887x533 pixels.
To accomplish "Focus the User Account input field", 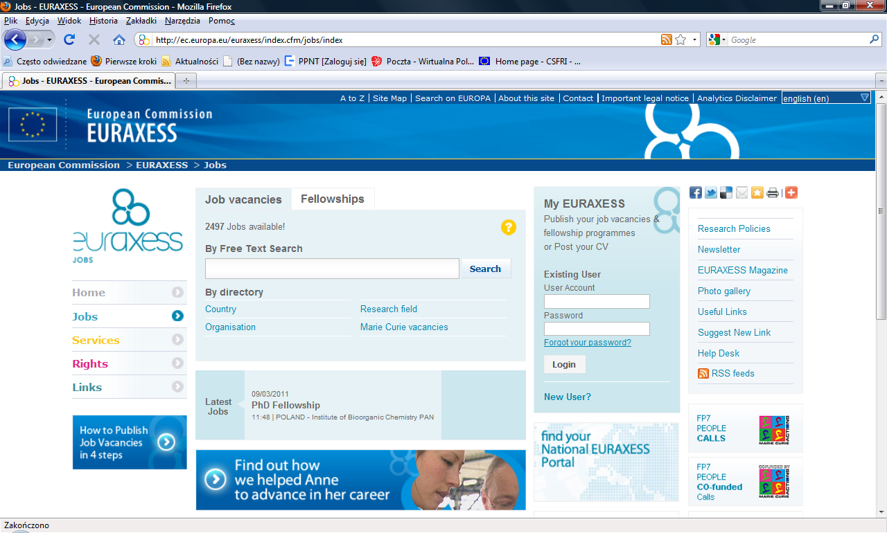I will point(597,301).
